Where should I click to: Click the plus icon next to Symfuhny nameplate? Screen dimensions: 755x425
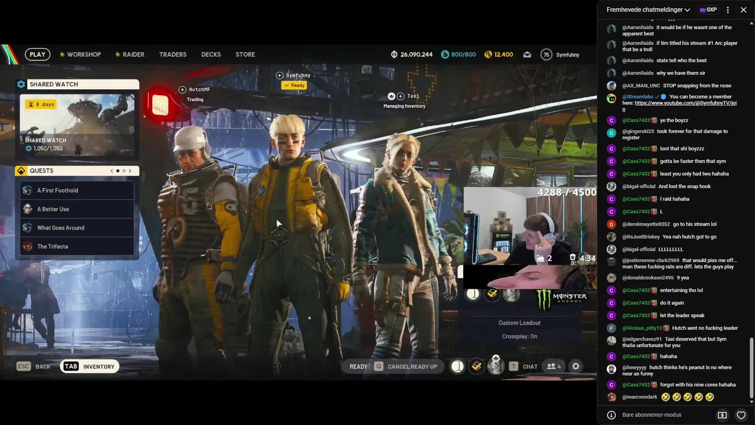coord(280,76)
